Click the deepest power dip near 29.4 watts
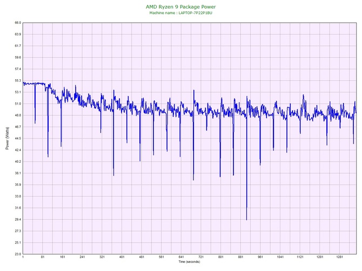This screenshot has width=362, height=271. 246,219
